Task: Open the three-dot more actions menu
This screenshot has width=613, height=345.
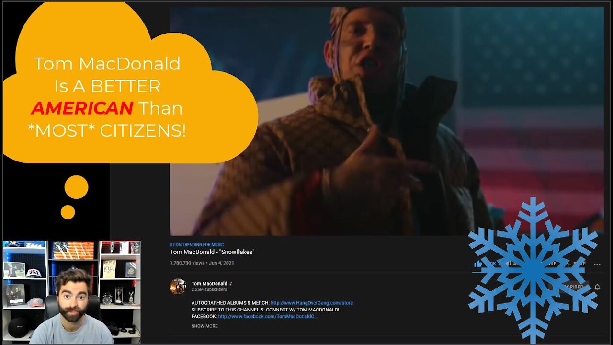Action: (597, 264)
